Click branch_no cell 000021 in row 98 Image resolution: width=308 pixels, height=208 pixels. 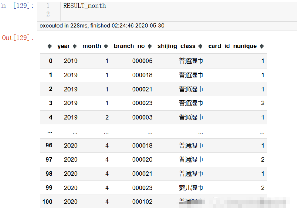142,174
